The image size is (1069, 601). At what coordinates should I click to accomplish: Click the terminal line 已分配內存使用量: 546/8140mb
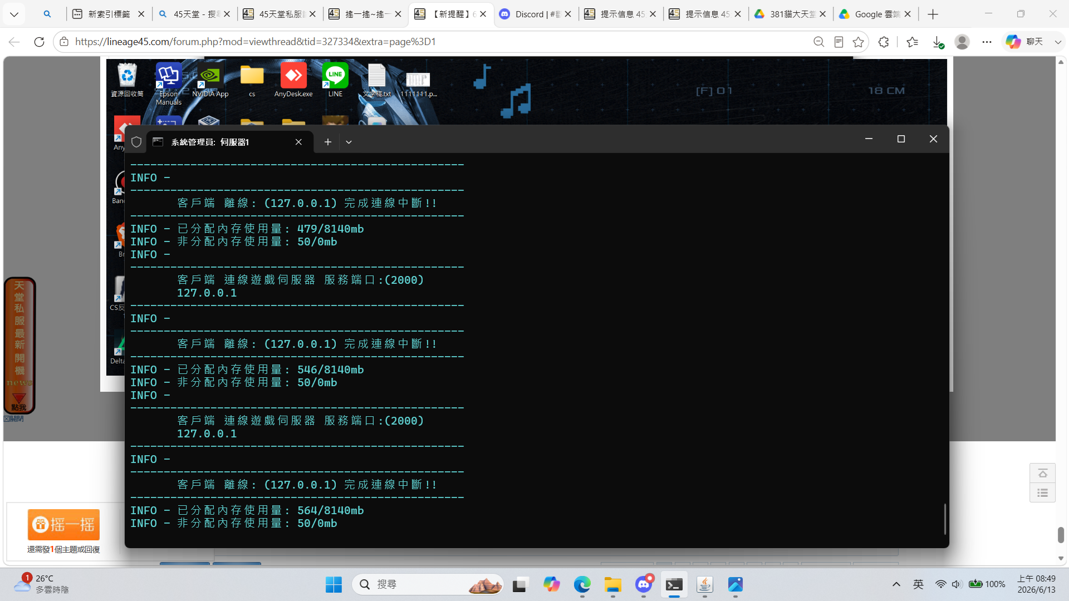pyautogui.click(x=247, y=370)
